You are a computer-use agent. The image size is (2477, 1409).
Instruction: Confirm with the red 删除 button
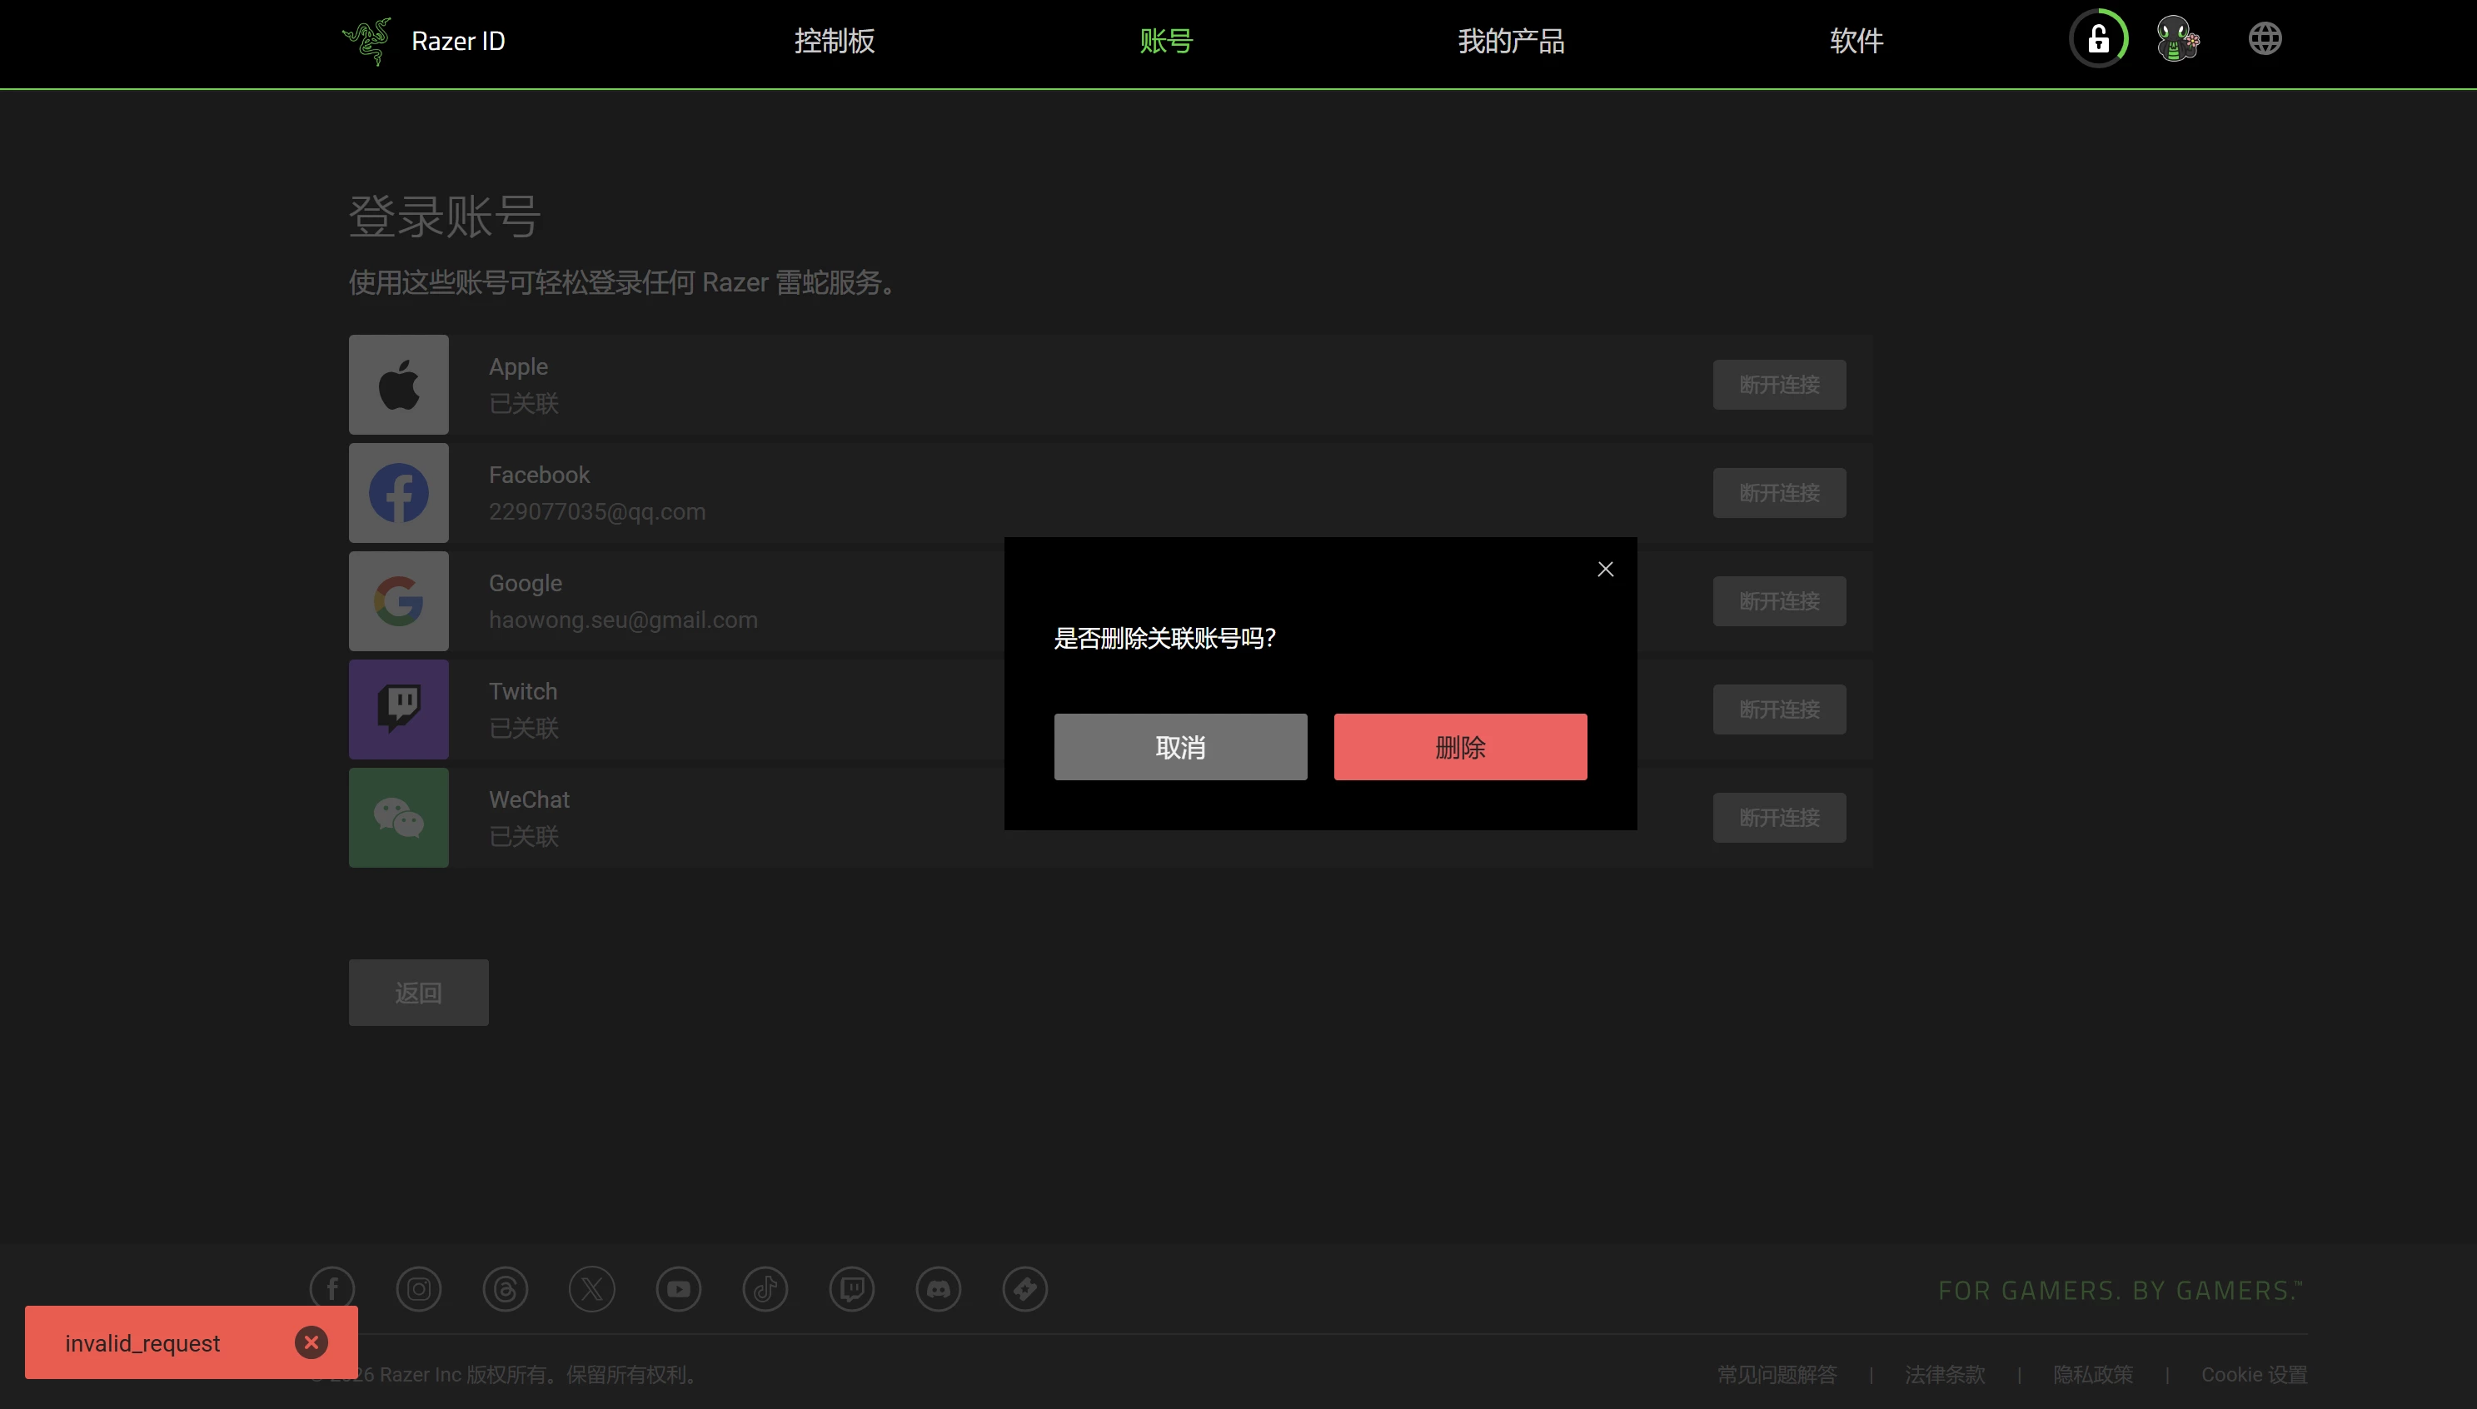[1460, 747]
